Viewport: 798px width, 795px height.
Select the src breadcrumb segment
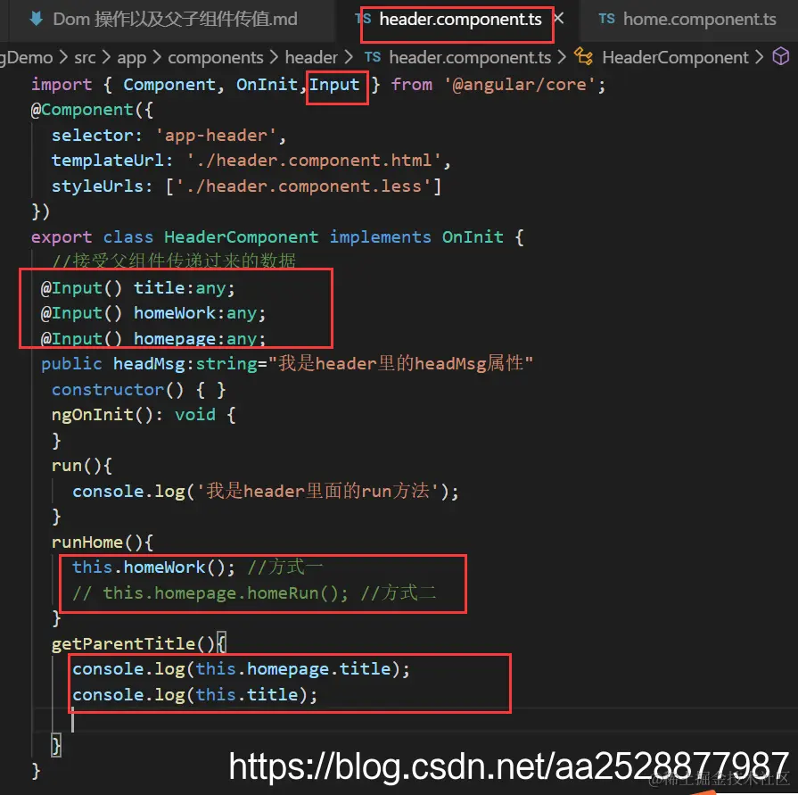point(85,57)
